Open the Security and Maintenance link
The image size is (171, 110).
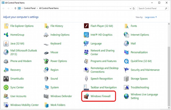145,70
